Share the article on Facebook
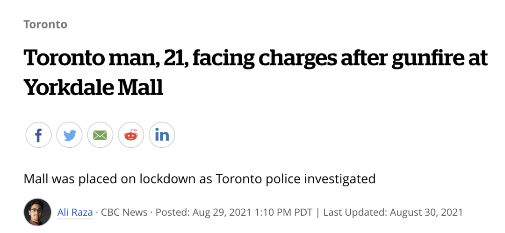This screenshot has width=505, height=233. pyautogui.click(x=38, y=135)
